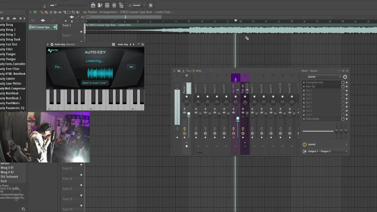This screenshot has height=212, width=377.
Task: Select the playlist Delete tool
Action: click(x=51, y=12)
